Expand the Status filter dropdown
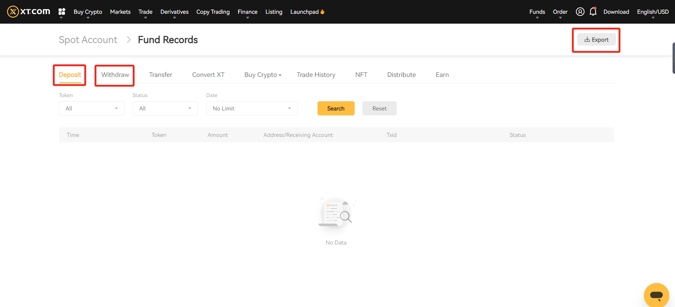Screen dimensions: 675x307 [165, 108]
